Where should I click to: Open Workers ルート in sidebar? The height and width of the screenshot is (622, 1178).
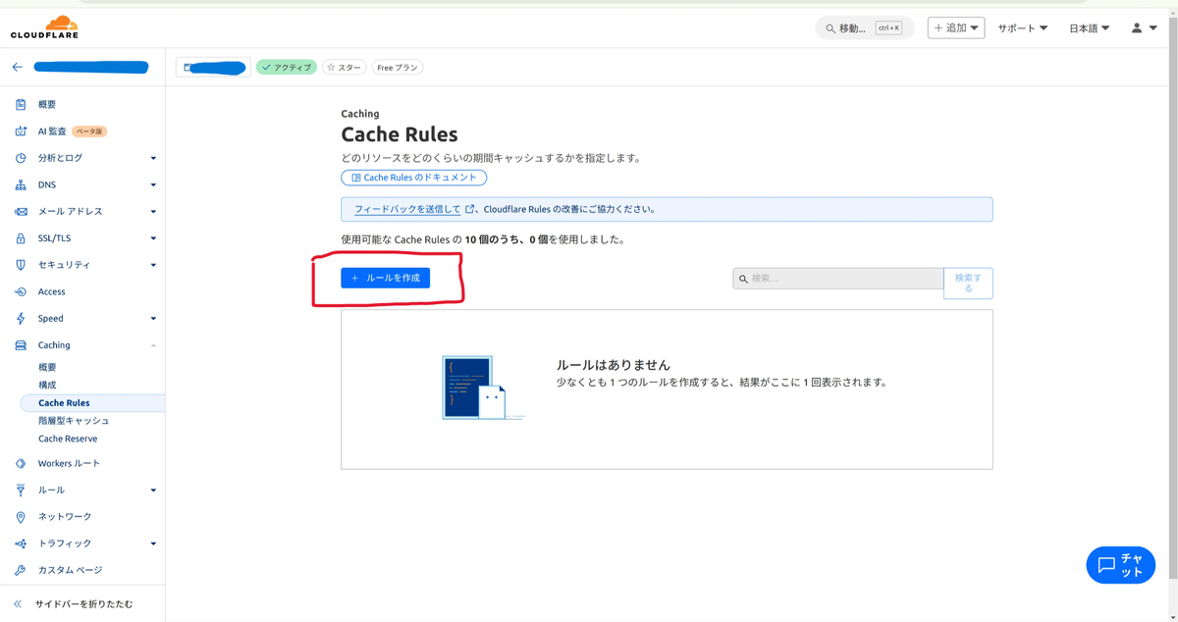[x=69, y=463]
